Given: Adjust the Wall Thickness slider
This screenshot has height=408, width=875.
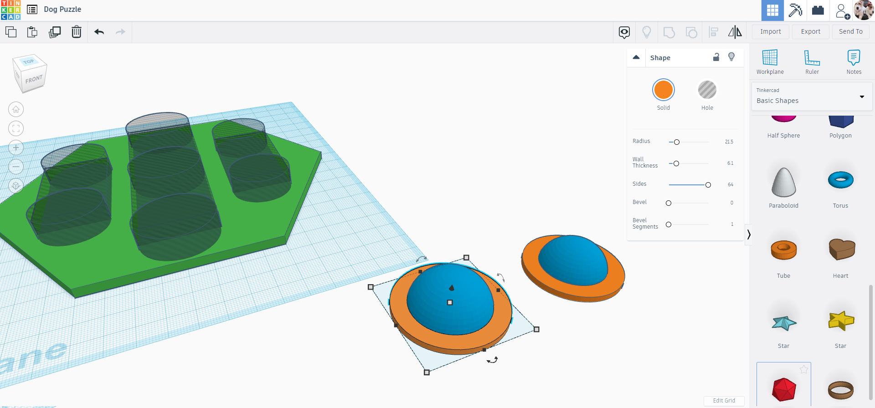Looking at the screenshot, I should tap(676, 163).
